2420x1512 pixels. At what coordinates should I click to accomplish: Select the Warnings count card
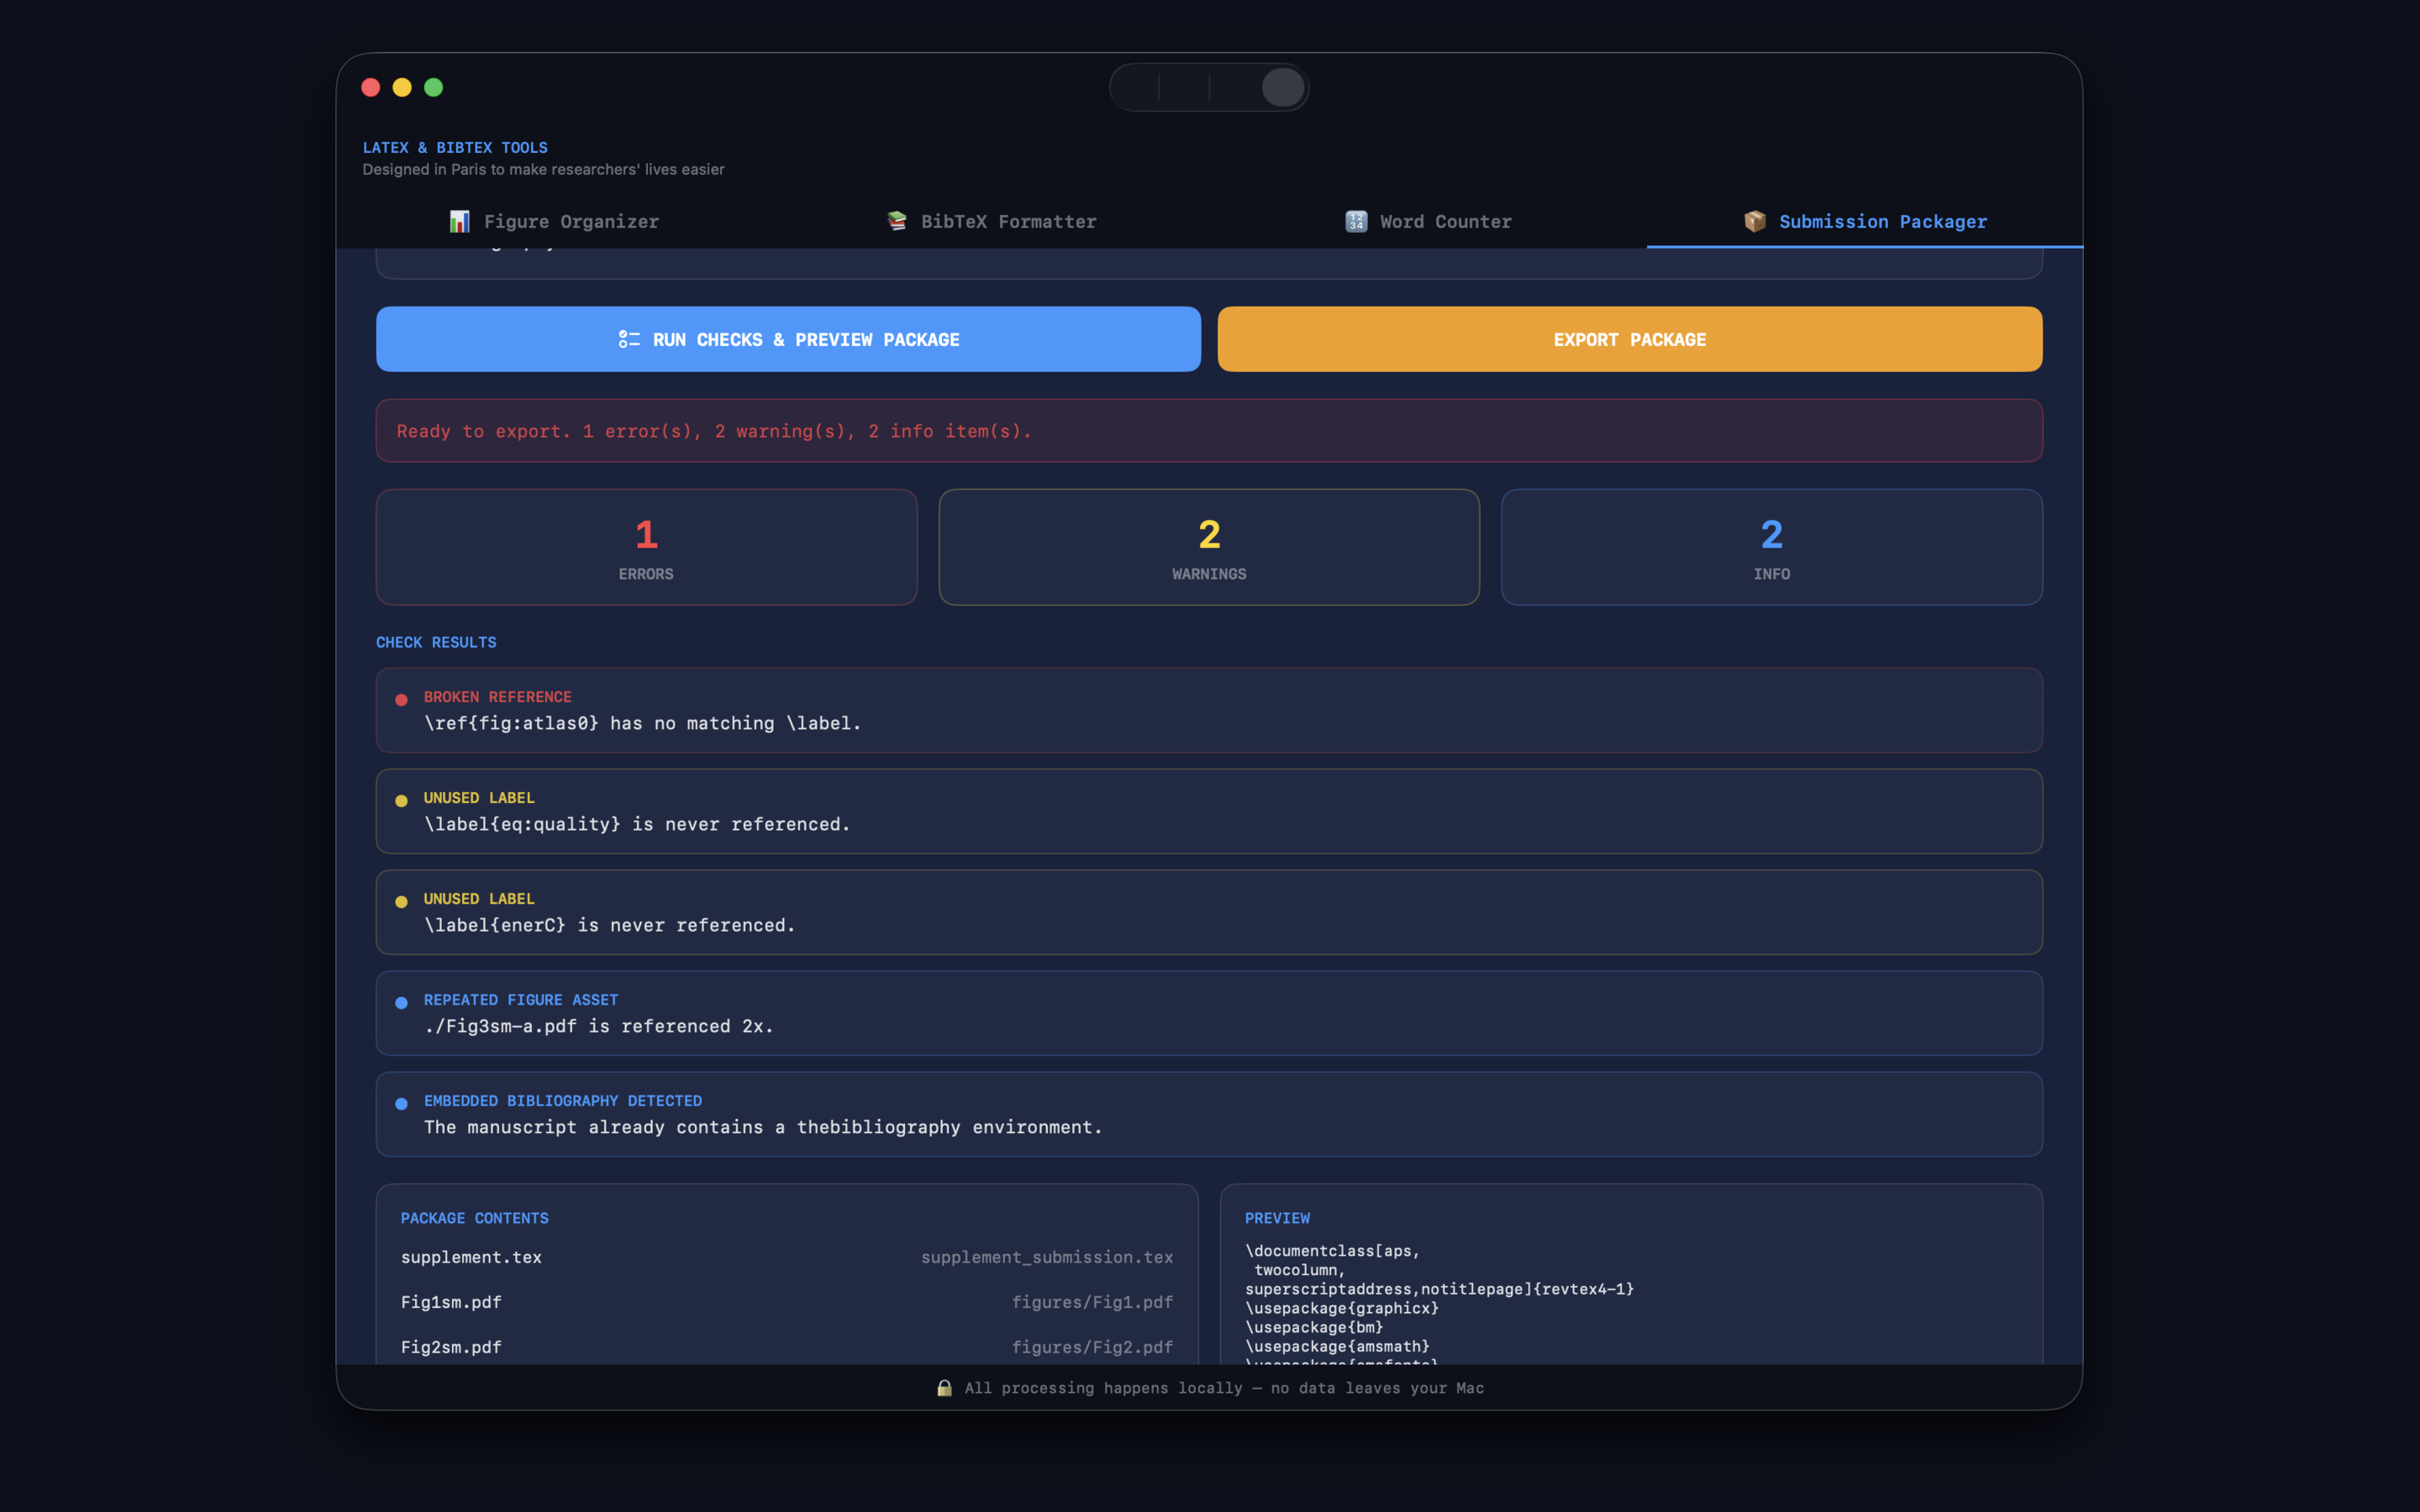[x=1209, y=547]
